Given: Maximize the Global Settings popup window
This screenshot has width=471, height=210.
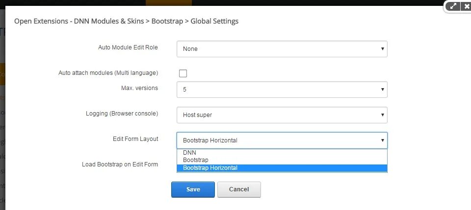Looking at the screenshot, I should click(x=453, y=6).
